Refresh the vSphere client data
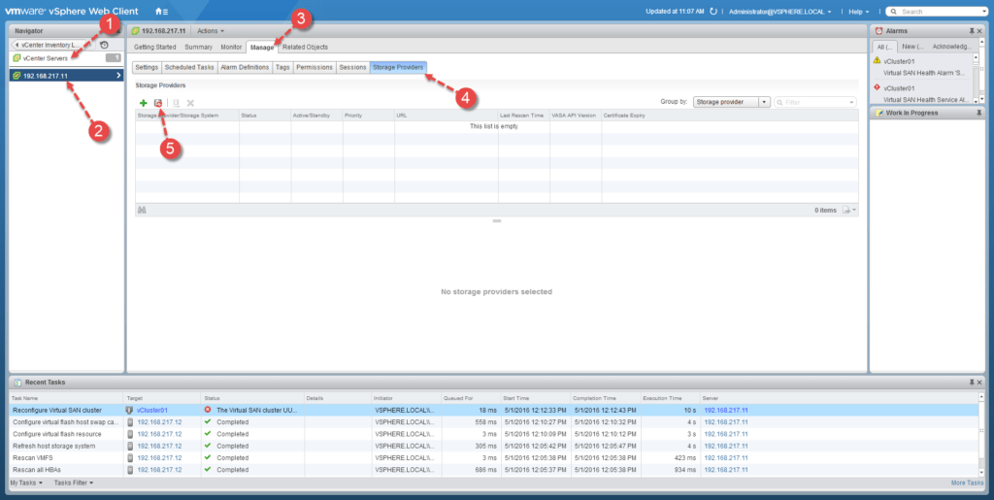The image size is (994, 500). [713, 12]
